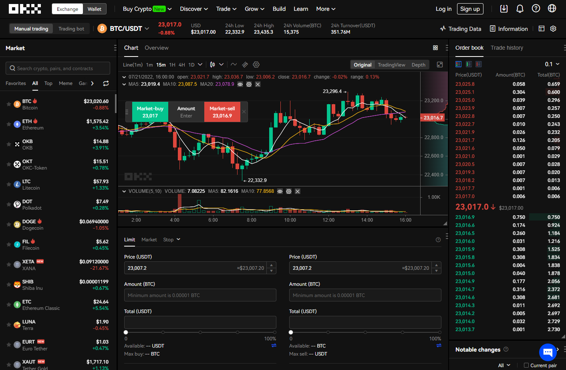
Task: Open chart settings gear in toolbar
Action: [256, 65]
